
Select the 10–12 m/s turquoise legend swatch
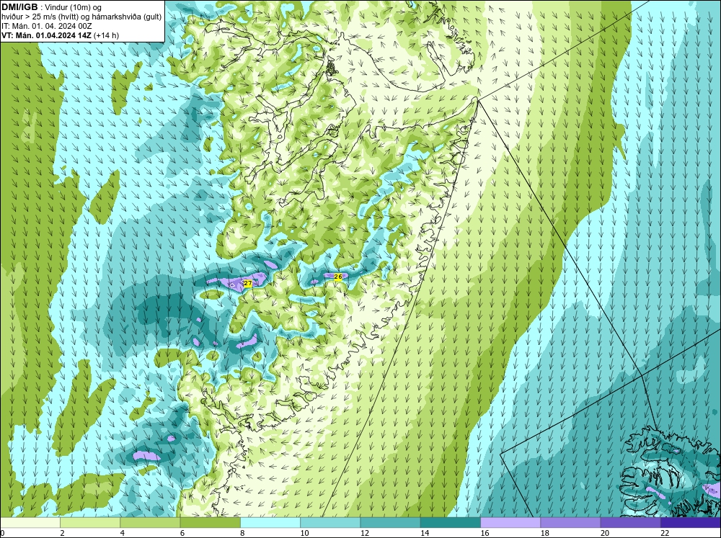click(330, 522)
